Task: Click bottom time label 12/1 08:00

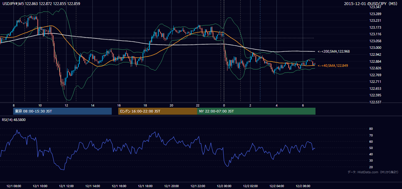Action: pyautogui.click(x=14, y=186)
